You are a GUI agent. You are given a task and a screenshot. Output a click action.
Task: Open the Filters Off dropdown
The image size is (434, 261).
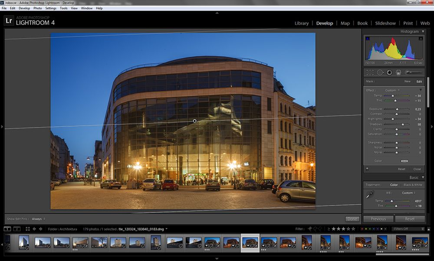pos(408,229)
